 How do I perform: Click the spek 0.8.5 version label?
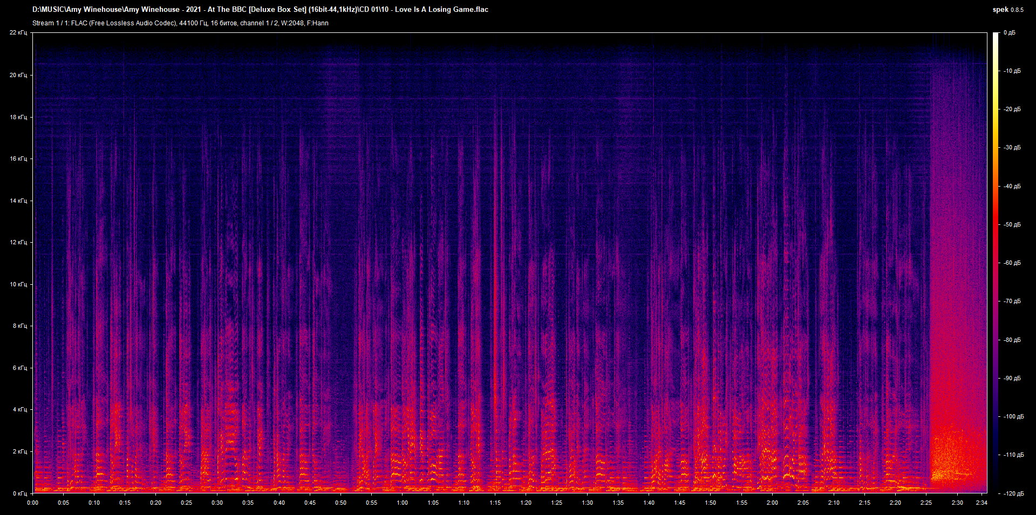(1007, 10)
